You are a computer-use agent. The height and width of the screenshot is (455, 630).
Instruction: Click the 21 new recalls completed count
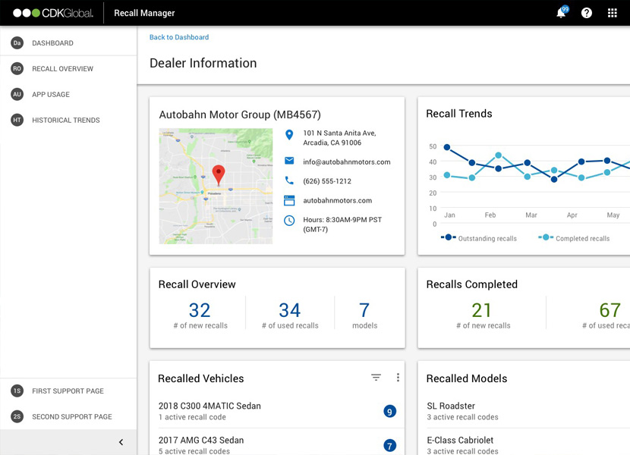coord(482,310)
